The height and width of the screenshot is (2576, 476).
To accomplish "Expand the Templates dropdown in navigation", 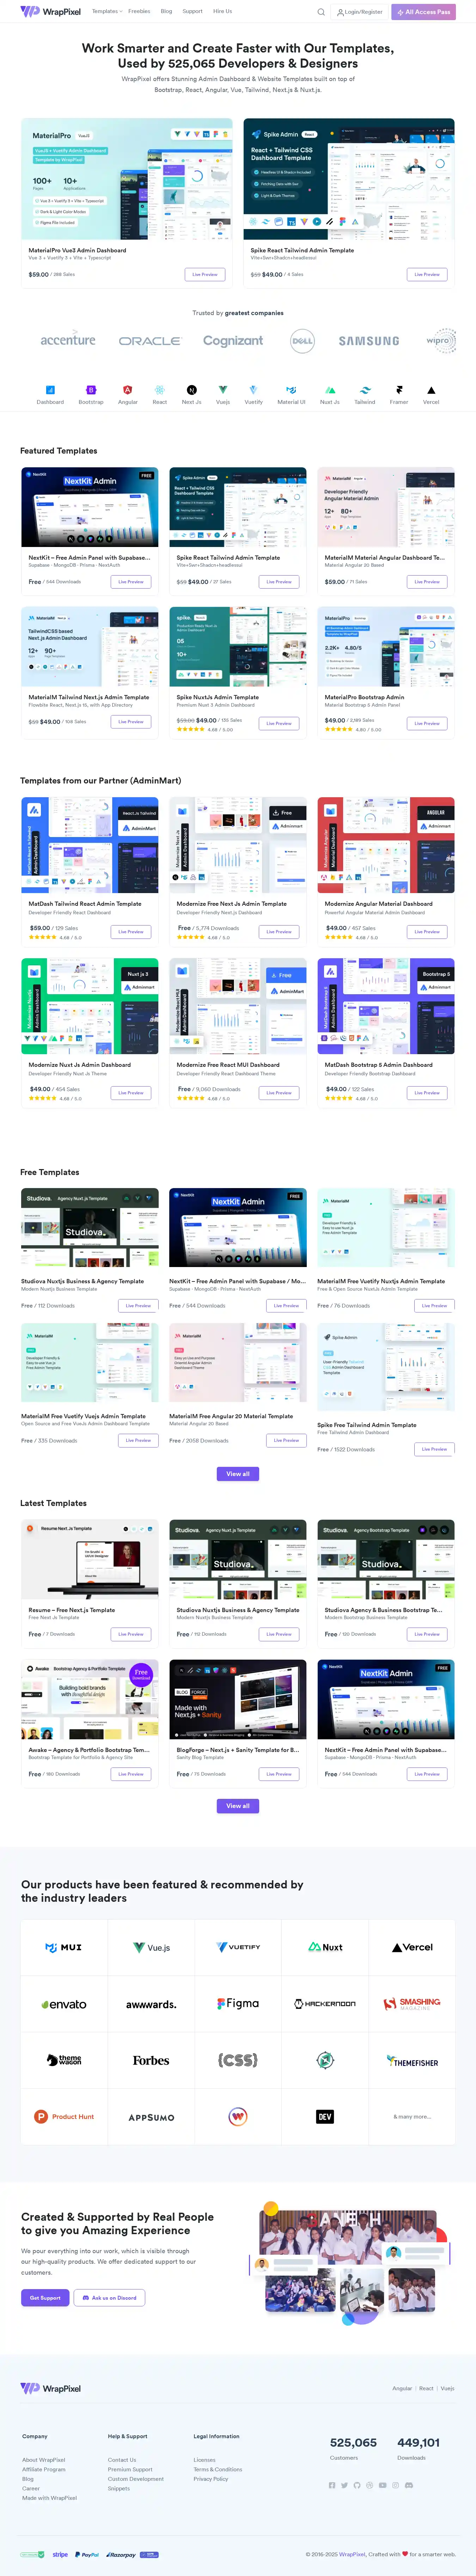I will (106, 12).
